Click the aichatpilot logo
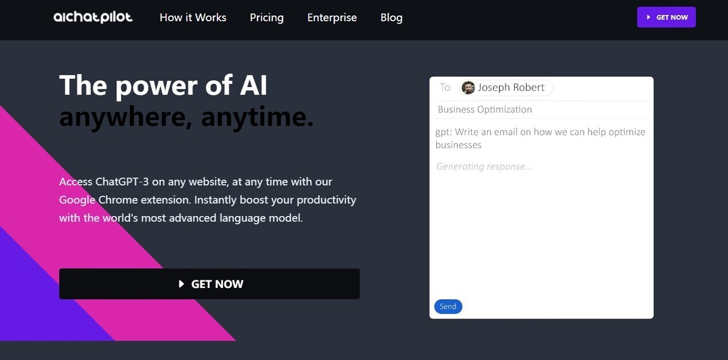Viewport: 728px width, 360px height. pyautogui.click(x=93, y=17)
